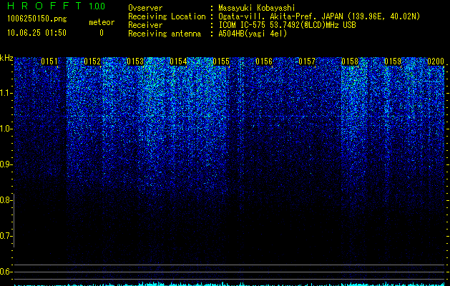Select the file name 1006250150.png
Viewport: 450px width, 286px height.
point(37,19)
